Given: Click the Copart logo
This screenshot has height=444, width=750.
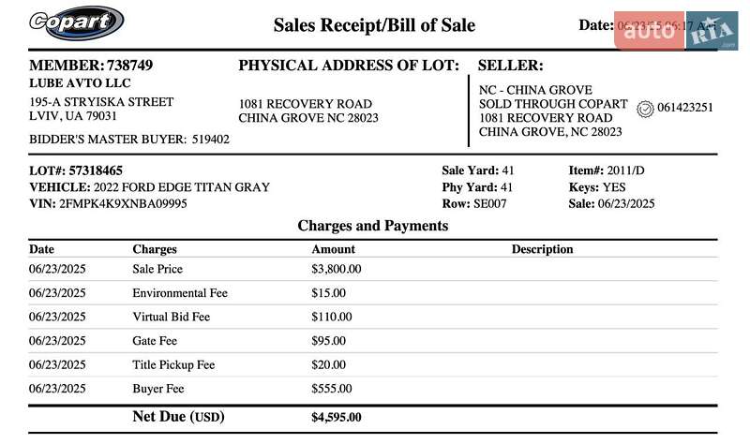Looking at the screenshot, I should click(77, 22).
